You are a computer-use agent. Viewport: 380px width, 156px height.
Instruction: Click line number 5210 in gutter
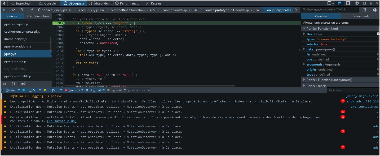point(59,51)
